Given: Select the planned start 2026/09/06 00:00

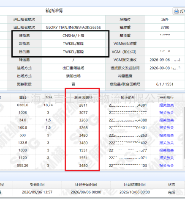Looking at the screenshot, I should [86, 192].
